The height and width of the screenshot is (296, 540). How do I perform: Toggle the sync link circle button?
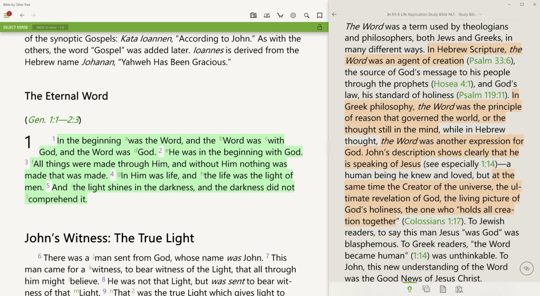(527, 269)
